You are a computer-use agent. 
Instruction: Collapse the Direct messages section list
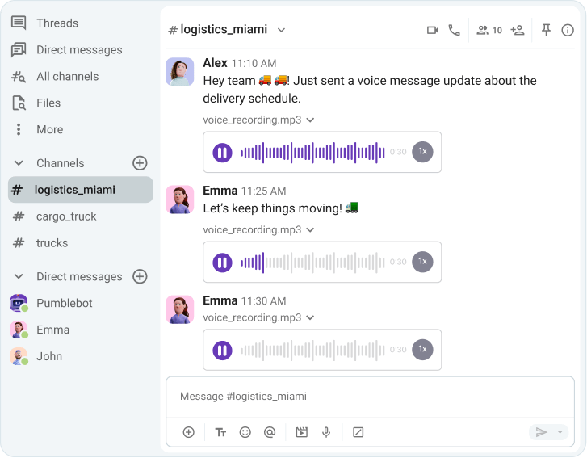click(19, 277)
